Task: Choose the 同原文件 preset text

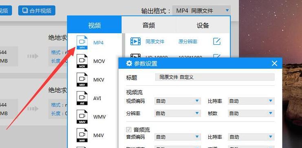Action: 155,41
